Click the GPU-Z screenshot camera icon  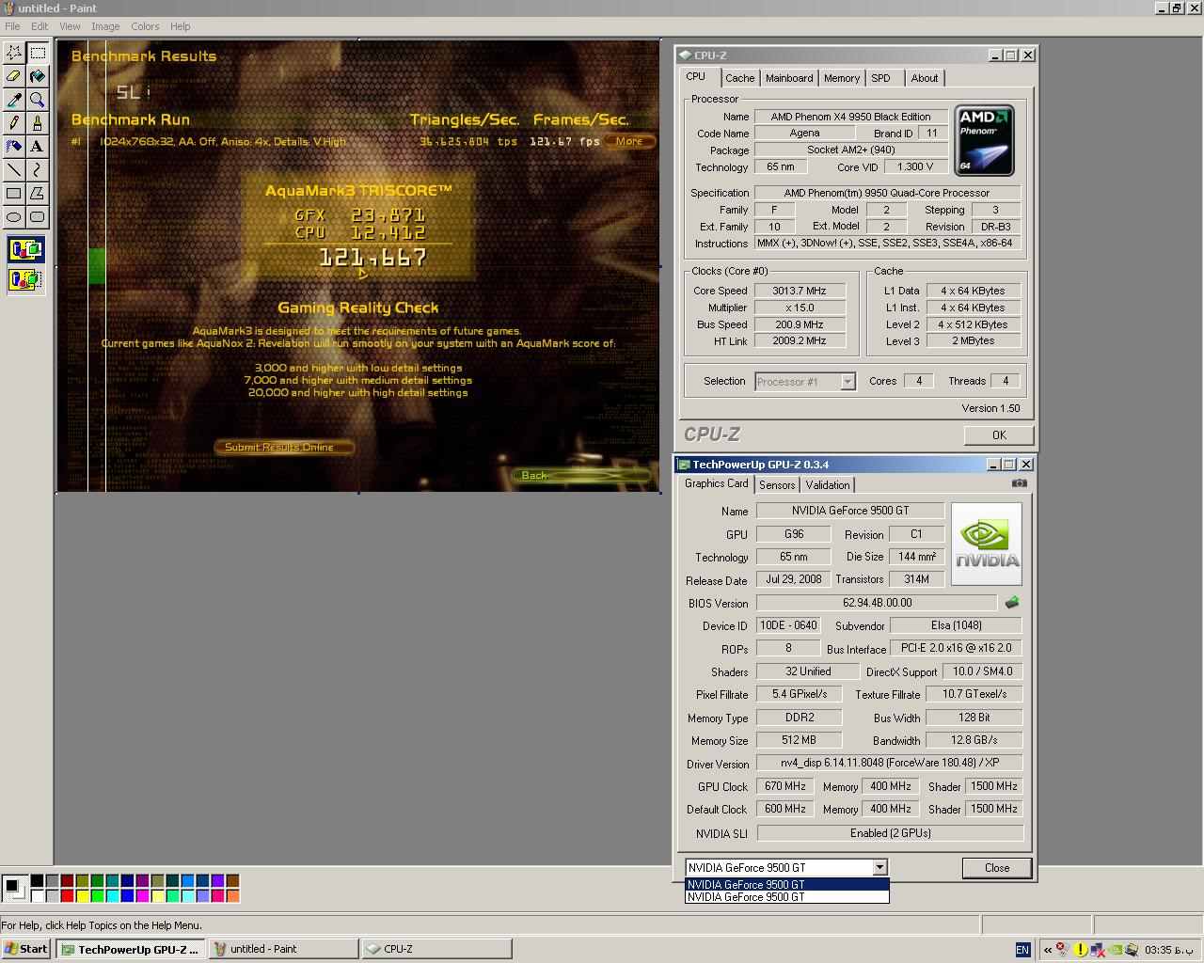(x=1019, y=483)
